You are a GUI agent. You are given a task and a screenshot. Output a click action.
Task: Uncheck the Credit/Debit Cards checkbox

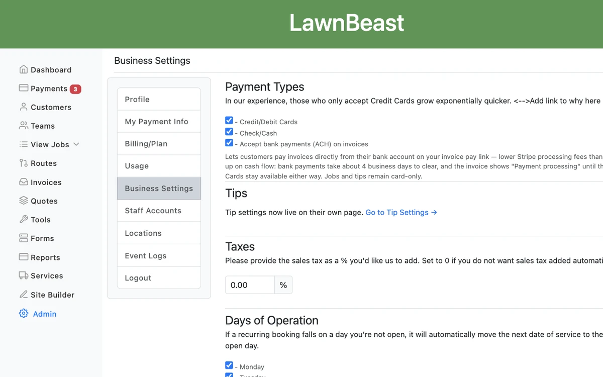click(x=229, y=121)
